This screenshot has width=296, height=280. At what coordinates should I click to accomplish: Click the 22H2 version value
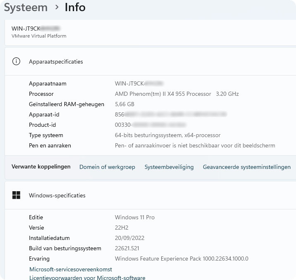point(121,228)
